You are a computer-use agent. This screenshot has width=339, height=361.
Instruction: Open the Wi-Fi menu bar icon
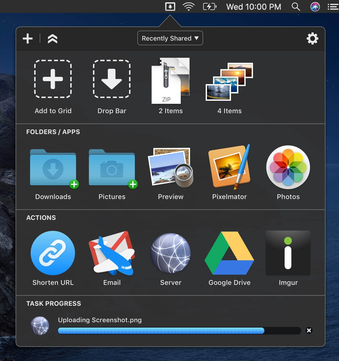click(x=189, y=6)
